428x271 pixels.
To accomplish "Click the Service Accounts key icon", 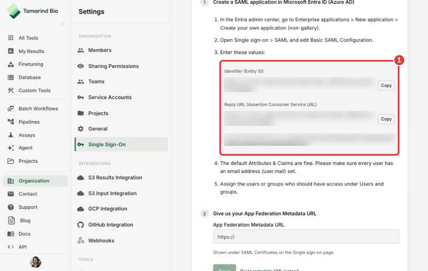I will point(81,97).
